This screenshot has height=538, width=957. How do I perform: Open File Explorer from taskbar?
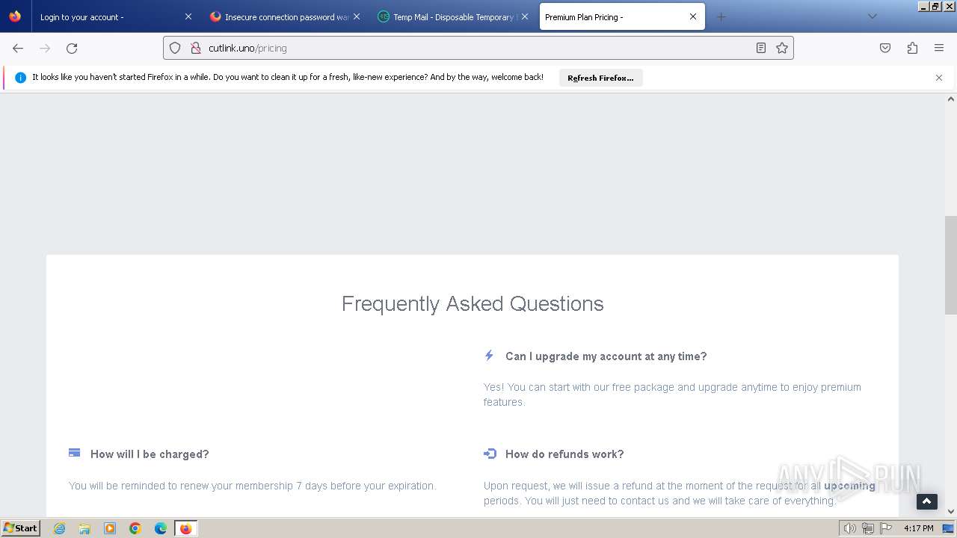[x=84, y=528]
